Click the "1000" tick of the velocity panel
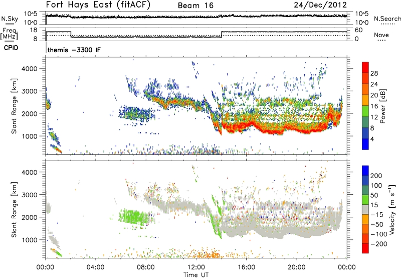 click(29, 240)
